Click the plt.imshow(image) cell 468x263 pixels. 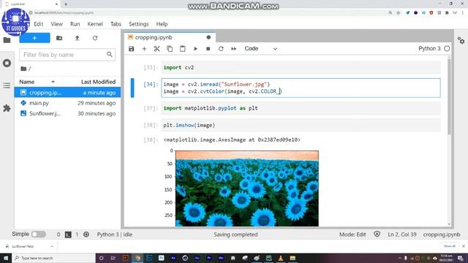[301, 125]
